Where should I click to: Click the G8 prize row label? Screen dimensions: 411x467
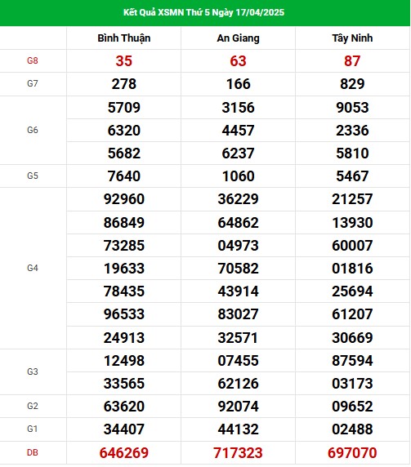click(33, 60)
